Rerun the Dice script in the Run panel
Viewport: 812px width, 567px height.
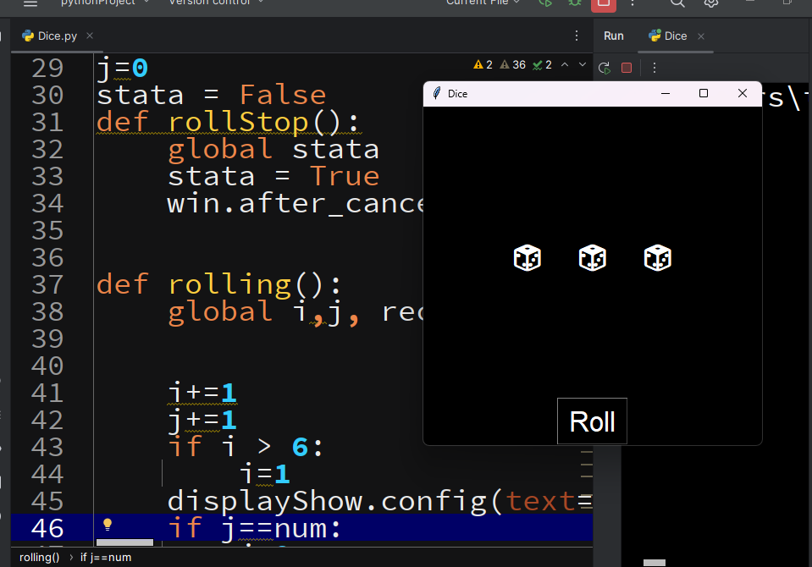tap(604, 68)
